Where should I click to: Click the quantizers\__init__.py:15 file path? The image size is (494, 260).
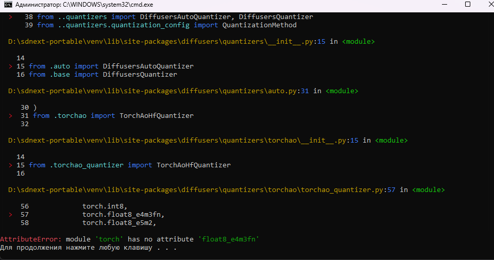(x=167, y=42)
